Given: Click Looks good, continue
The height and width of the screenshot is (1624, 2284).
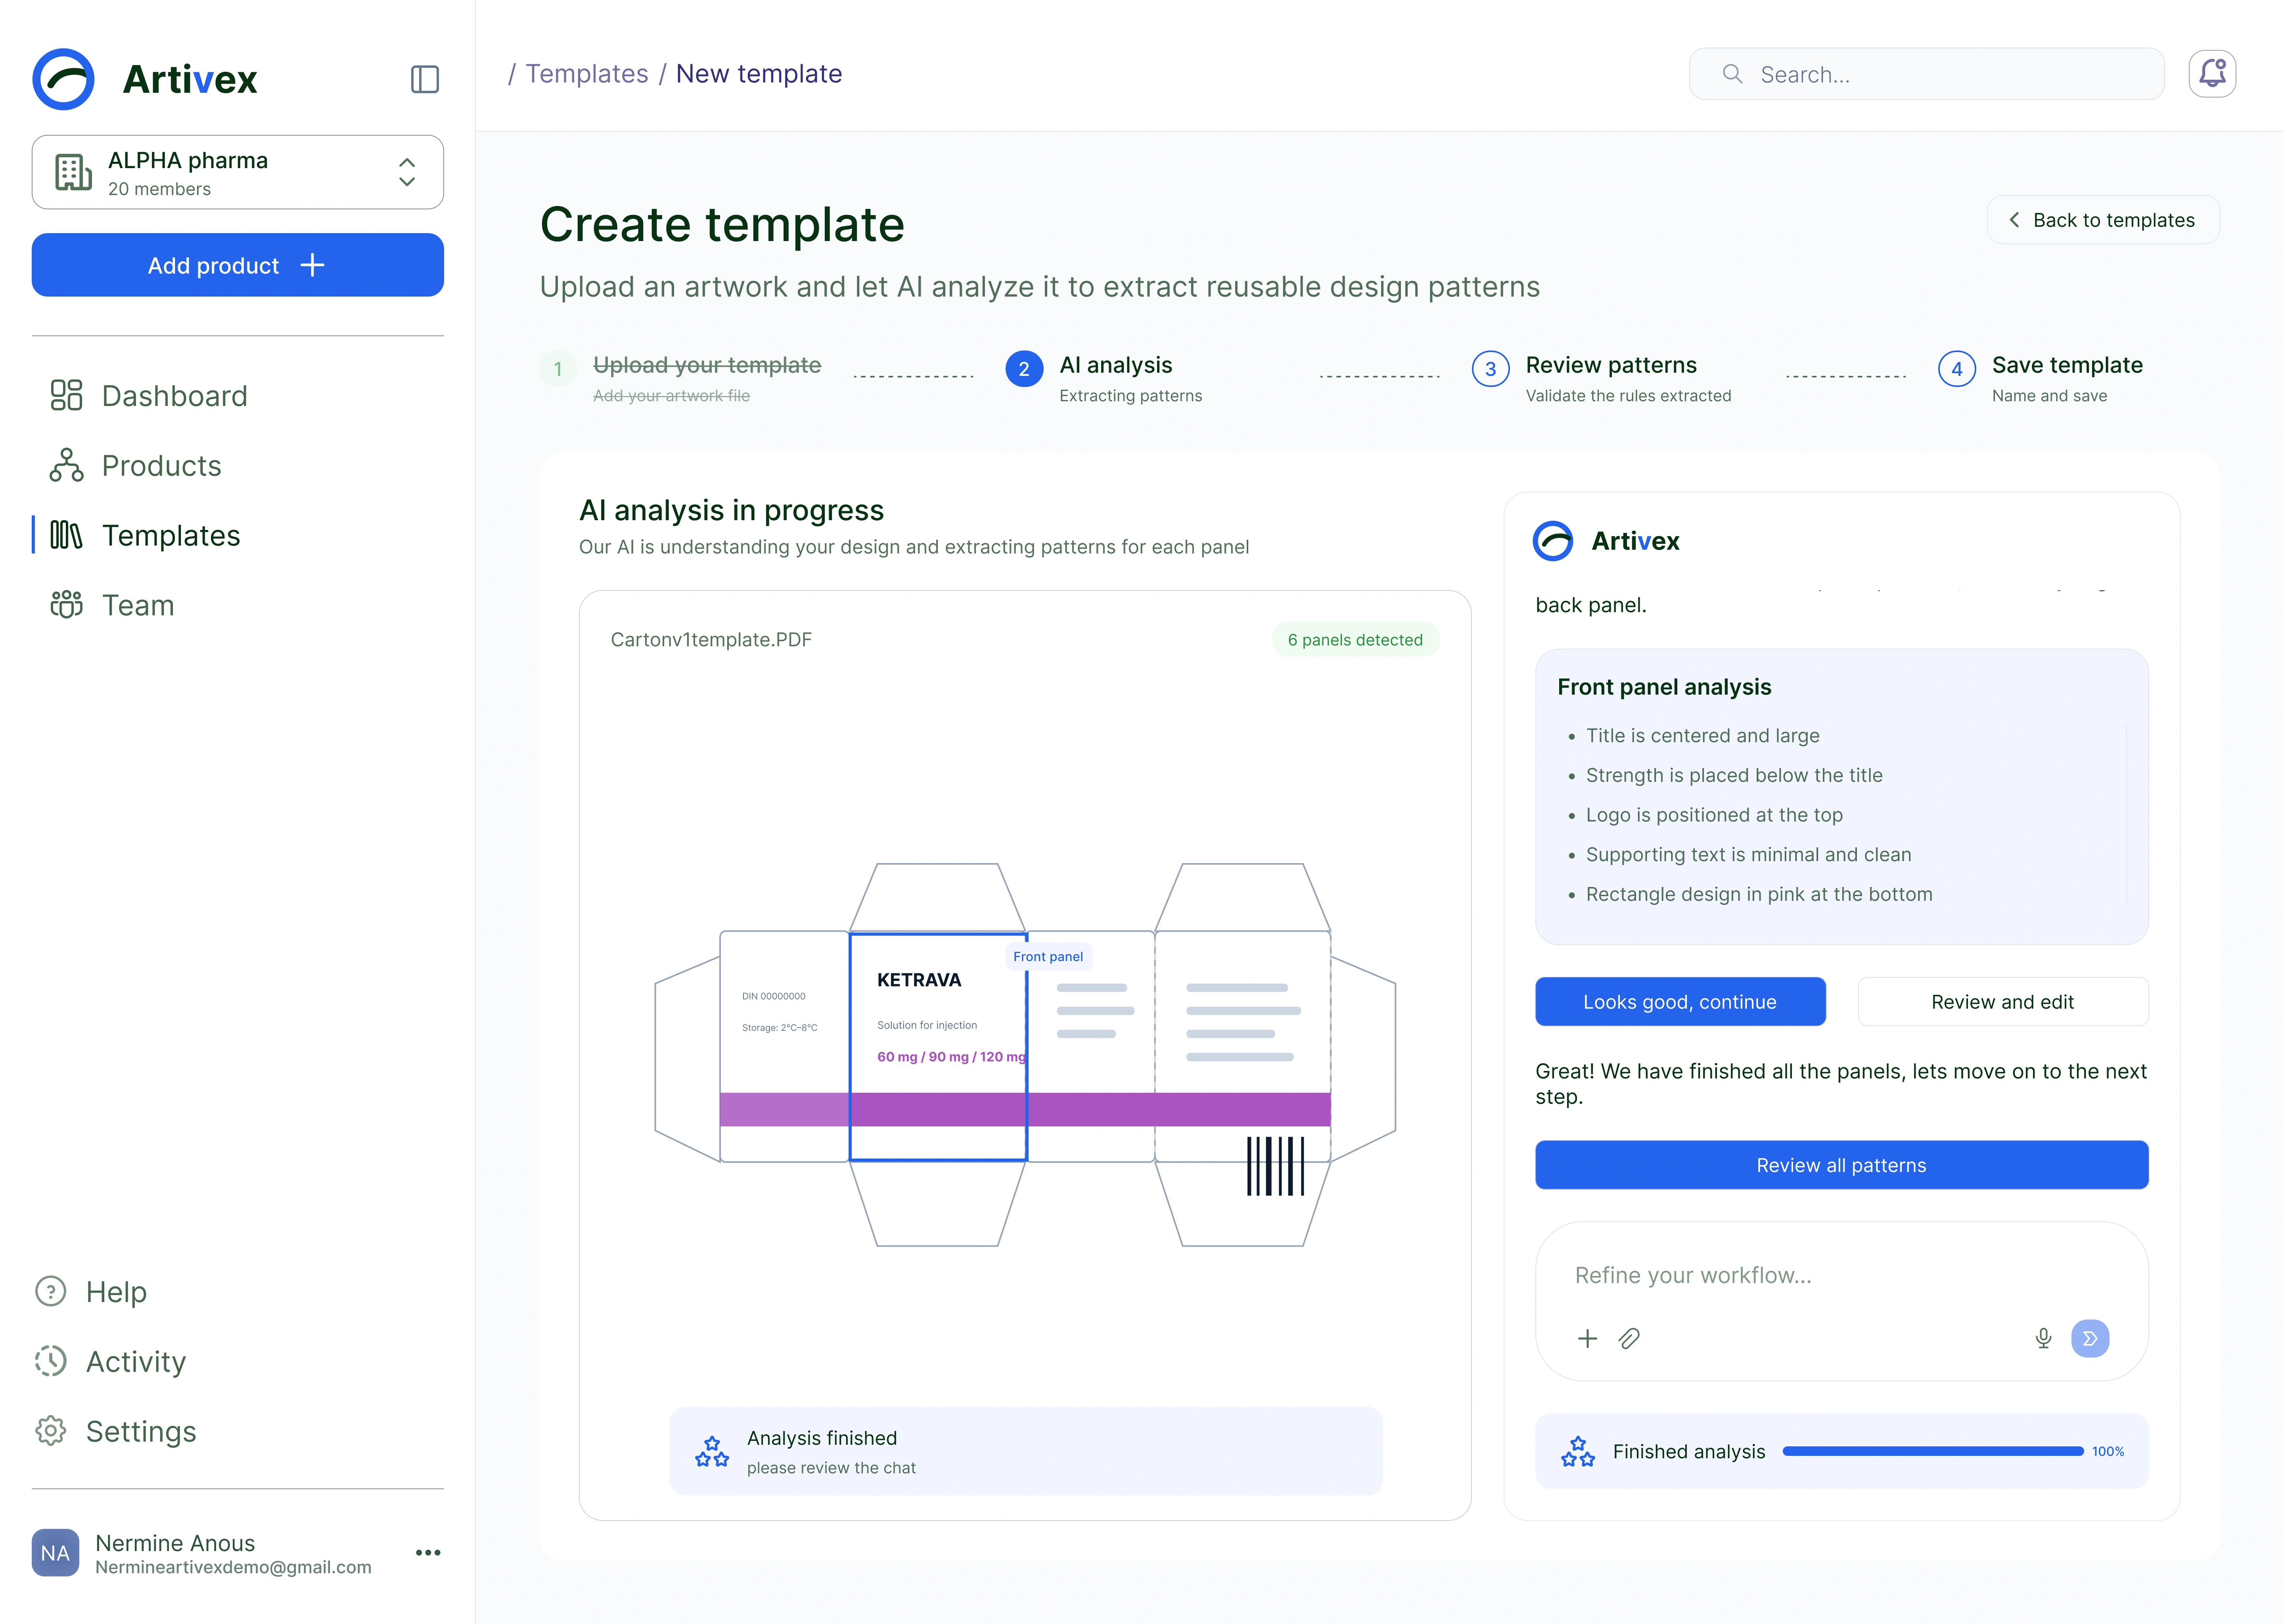Looking at the screenshot, I should pos(1680,1002).
